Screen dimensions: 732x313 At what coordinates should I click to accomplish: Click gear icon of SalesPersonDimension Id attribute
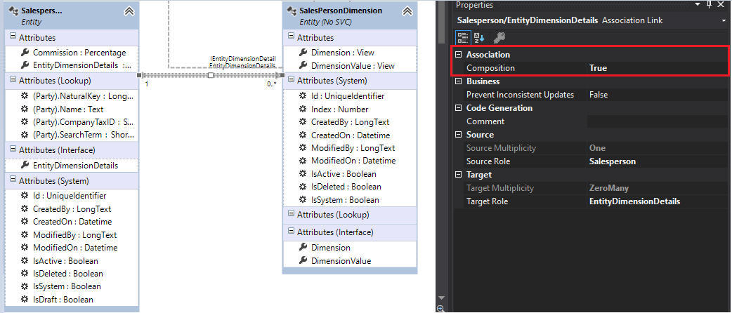303,96
